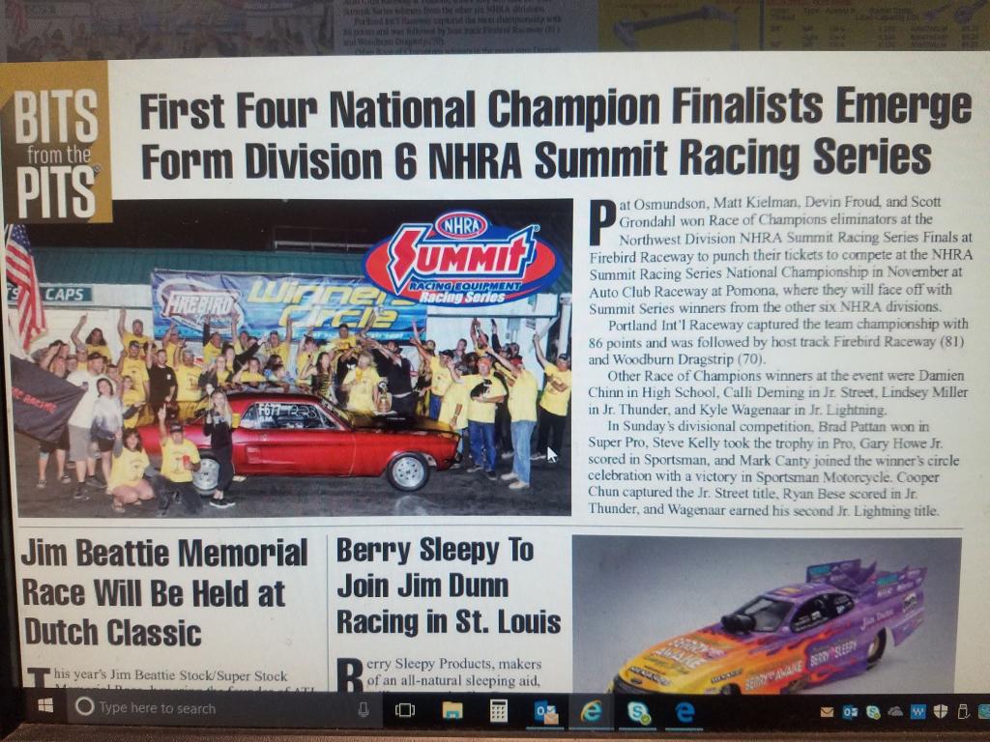Click the Outlook icon in system tray
Viewport: 990px width, 742px height.
click(x=850, y=712)
